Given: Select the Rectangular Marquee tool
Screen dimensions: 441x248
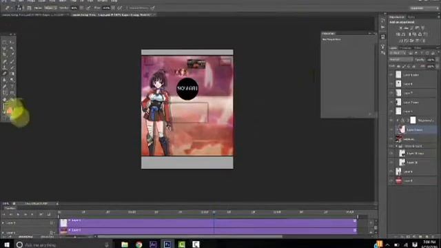Looking at the screenshot, I should pos(5,43).
